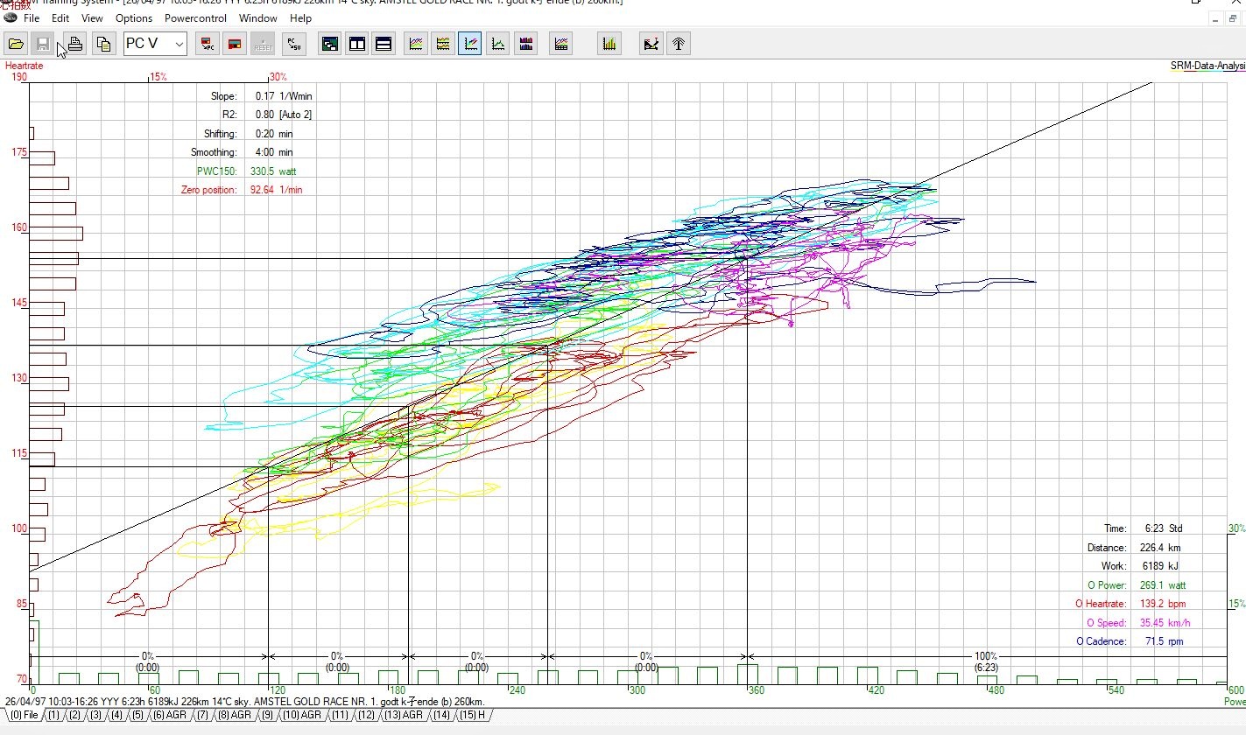Switch to tab (3)
This screenshot has width=1246, height=735.
tap(96, 715)
